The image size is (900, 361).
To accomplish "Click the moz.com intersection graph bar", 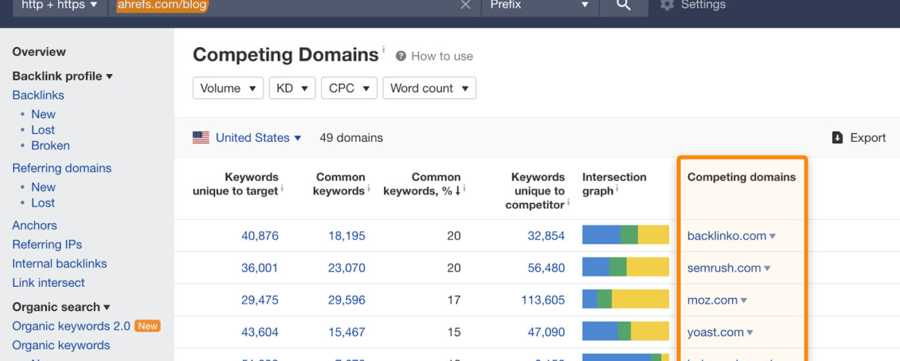I will tap(625, 299).
